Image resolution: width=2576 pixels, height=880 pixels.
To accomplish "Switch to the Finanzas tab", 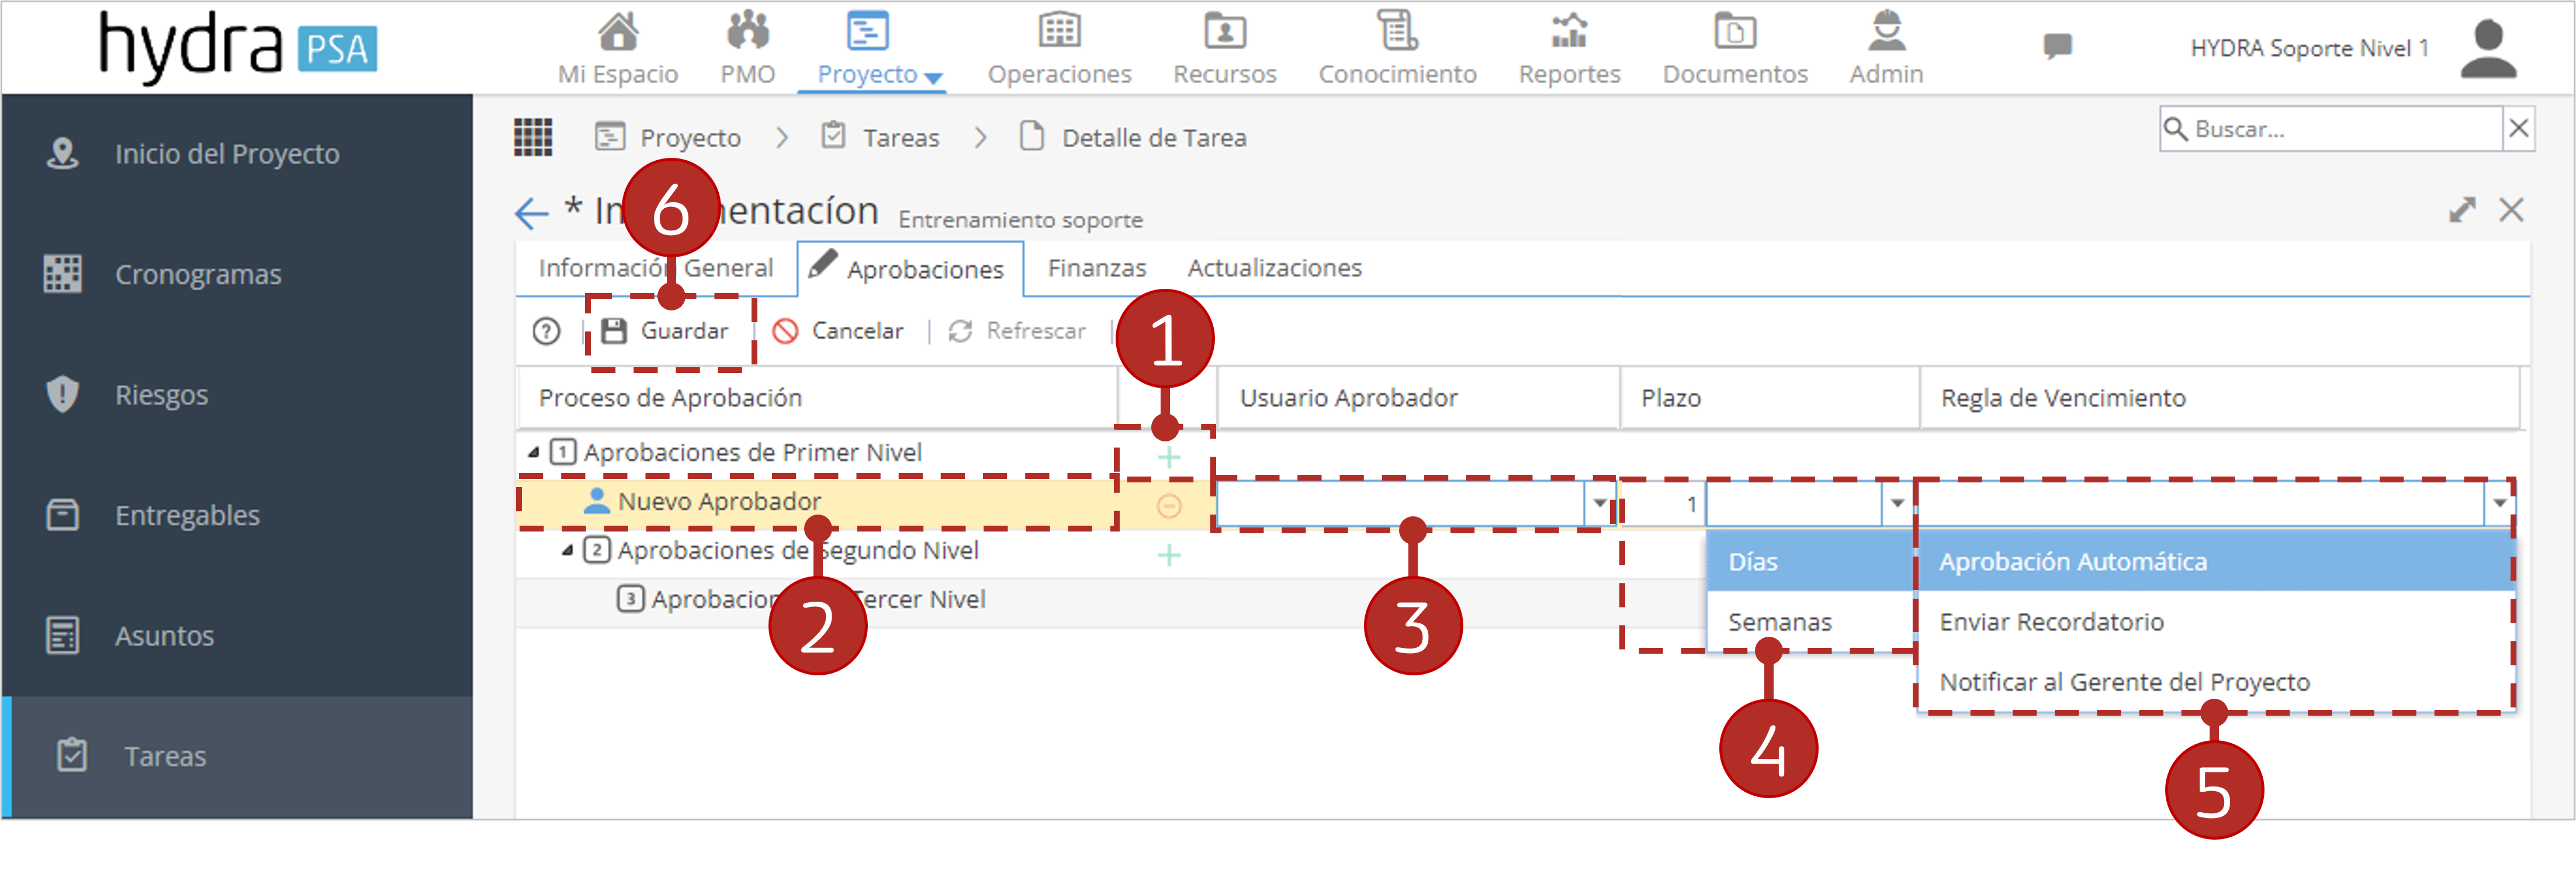I will (x=1096, y=268).
